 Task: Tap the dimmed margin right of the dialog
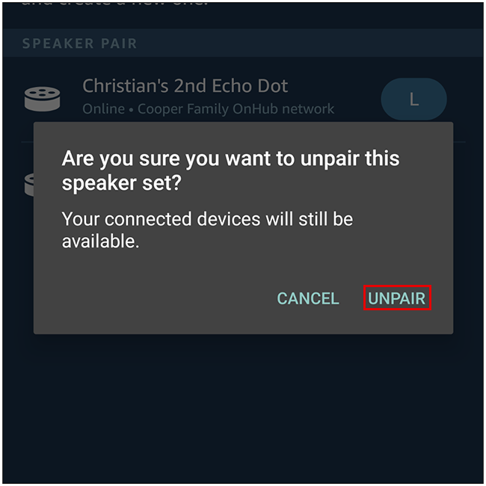[x=468, y=228]
